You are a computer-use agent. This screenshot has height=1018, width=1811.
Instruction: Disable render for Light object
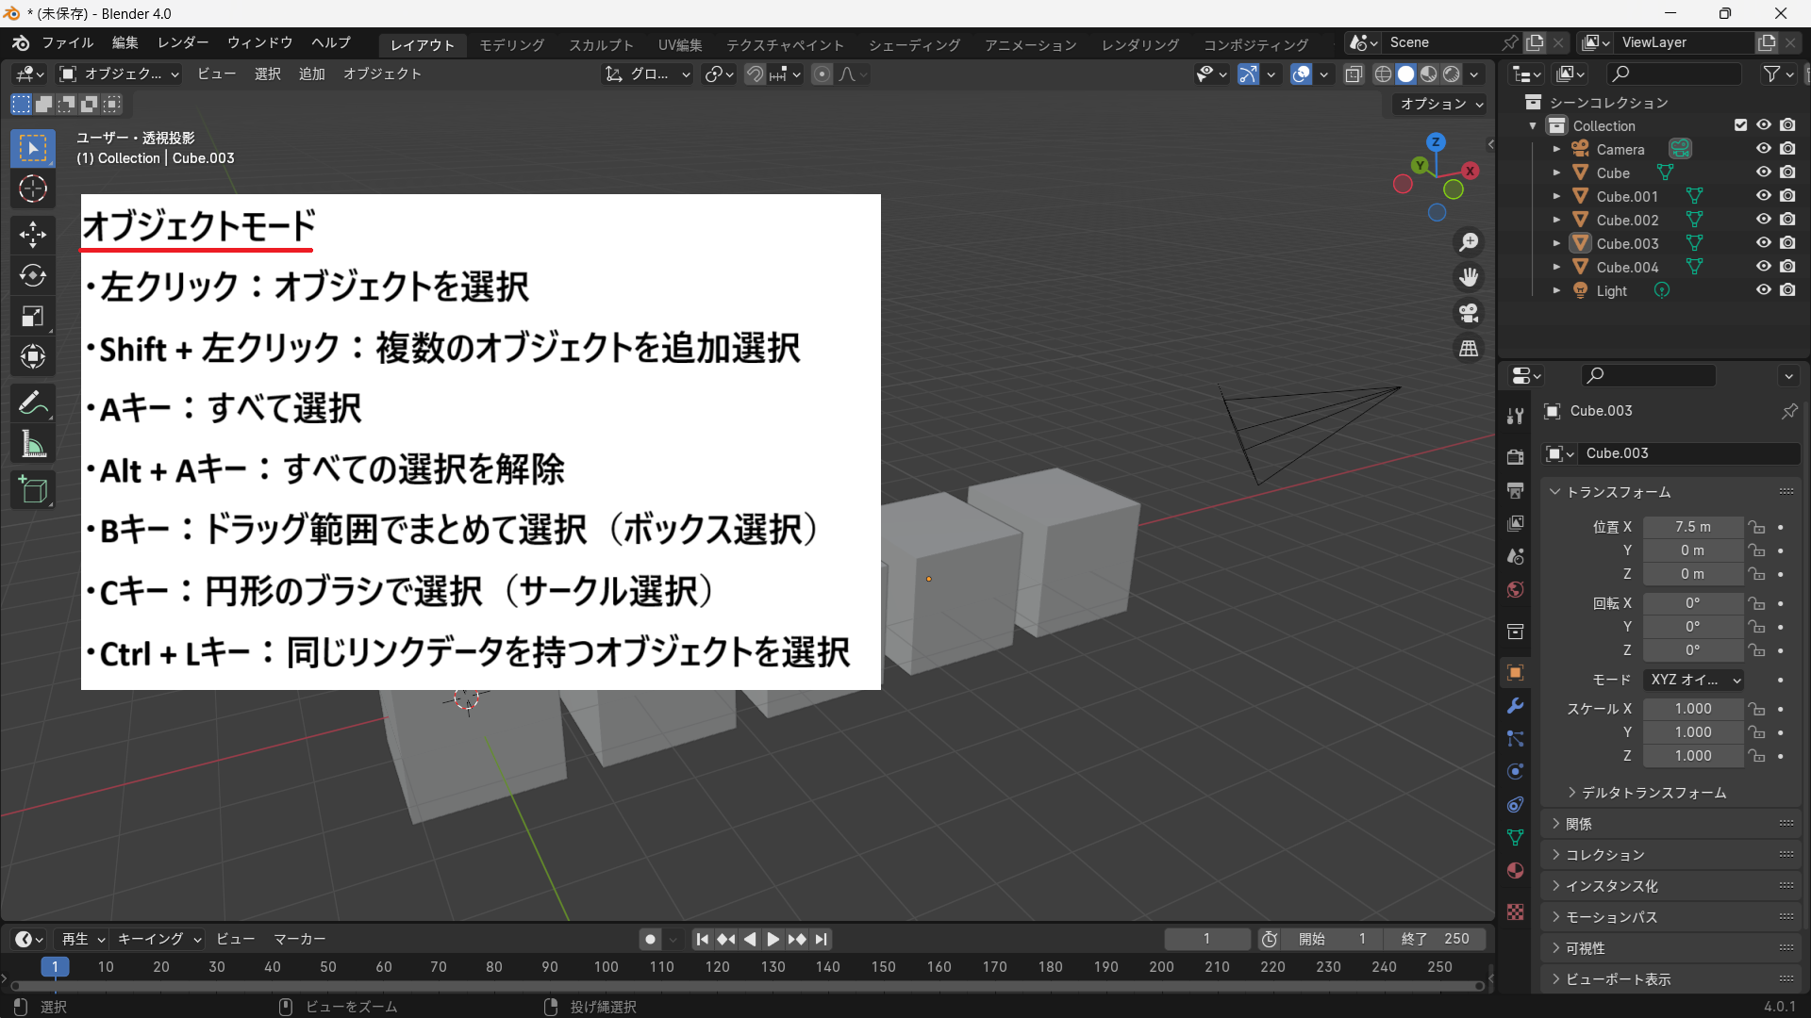[1787, 290]
